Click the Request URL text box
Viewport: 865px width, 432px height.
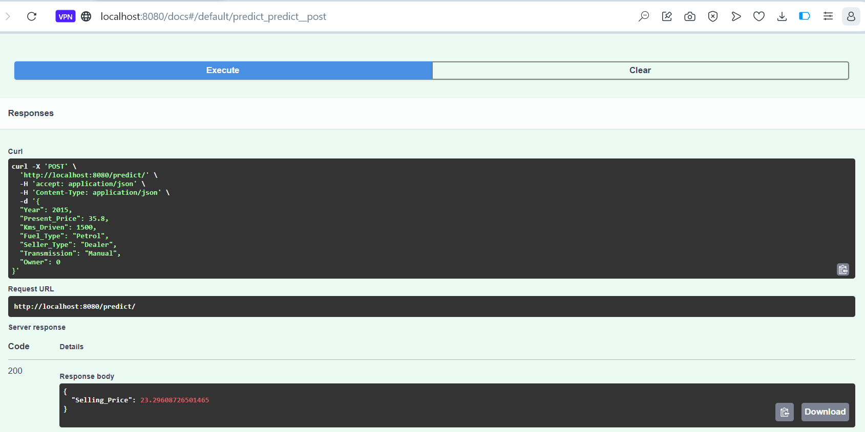[432, 307]
